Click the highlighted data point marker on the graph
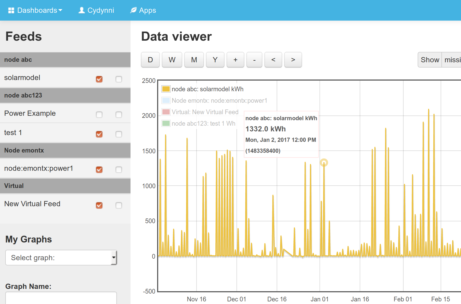461x304 pixels. tap(324, 163)
